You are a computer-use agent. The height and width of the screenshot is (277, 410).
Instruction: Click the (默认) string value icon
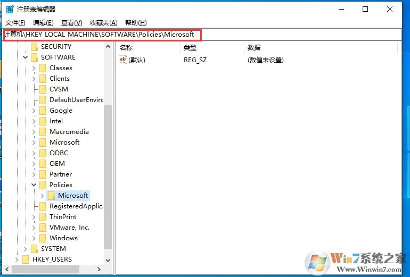pyautogui.click(x=123, y=60)
